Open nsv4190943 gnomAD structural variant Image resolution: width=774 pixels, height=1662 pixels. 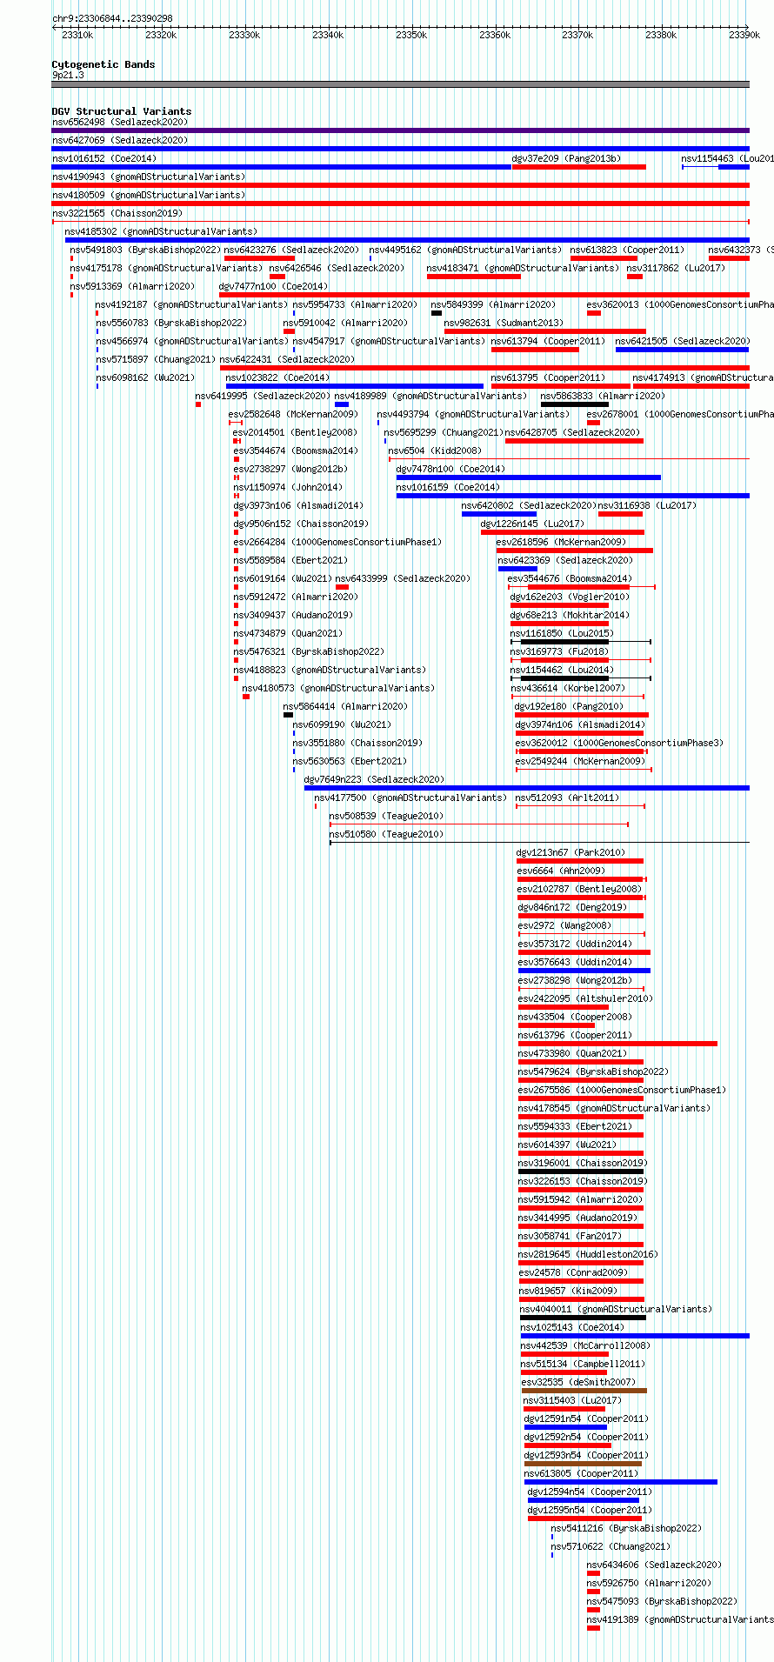coord(149,177)
